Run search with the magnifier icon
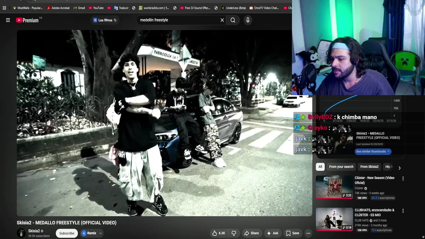This screenshot has width=425, height=239. [233, 20]
